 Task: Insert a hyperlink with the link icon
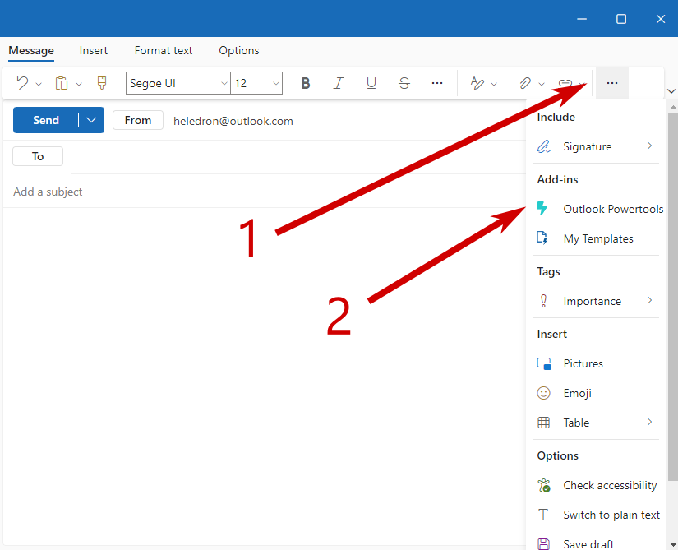565,83
